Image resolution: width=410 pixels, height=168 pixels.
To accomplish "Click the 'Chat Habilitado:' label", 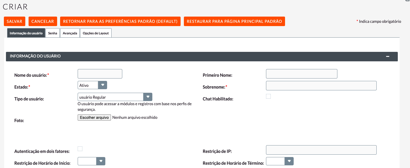I will 218,99.
